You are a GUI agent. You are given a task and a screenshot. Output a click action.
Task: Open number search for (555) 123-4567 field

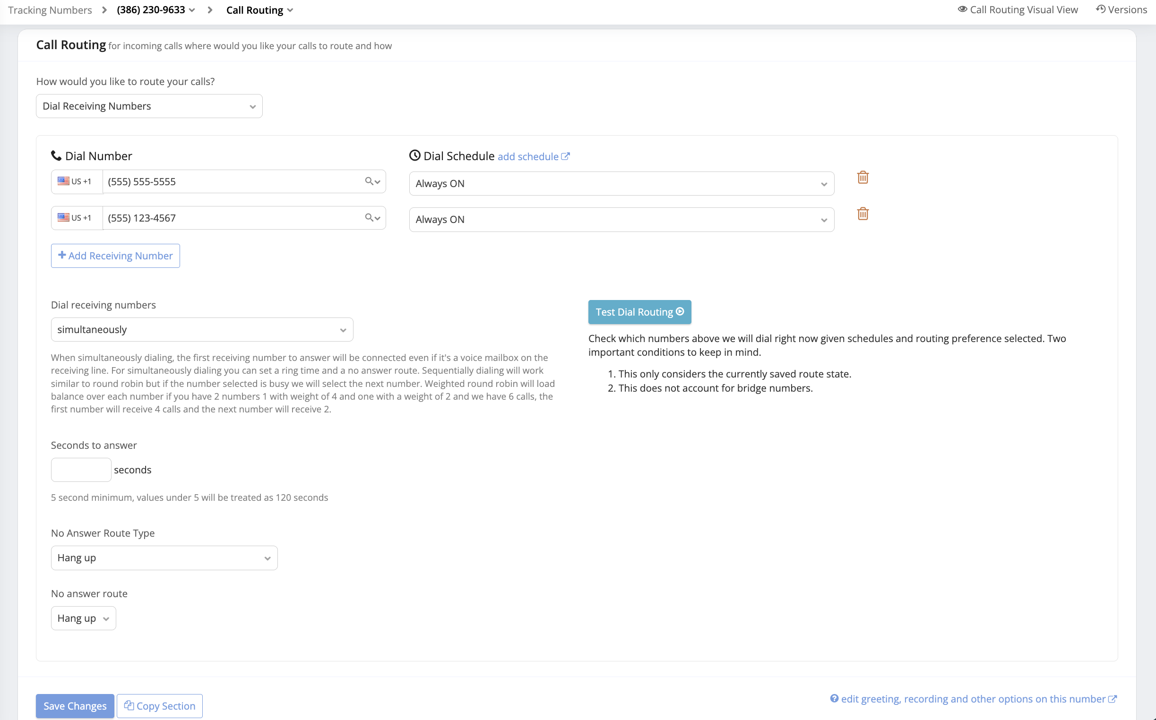click(372, 218)
